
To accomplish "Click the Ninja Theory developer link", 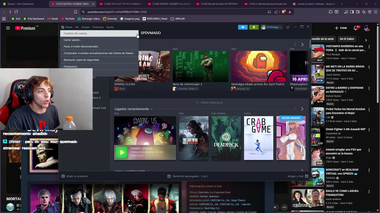I will point(238,200).
